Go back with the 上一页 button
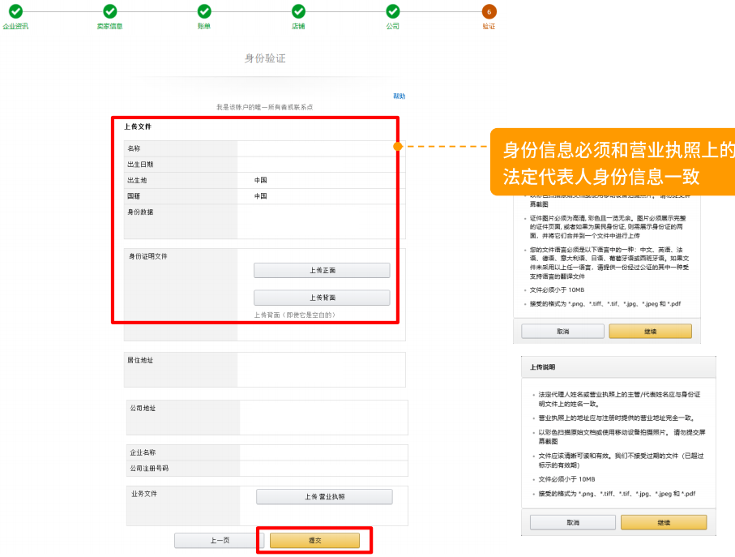 pos(219,541)
